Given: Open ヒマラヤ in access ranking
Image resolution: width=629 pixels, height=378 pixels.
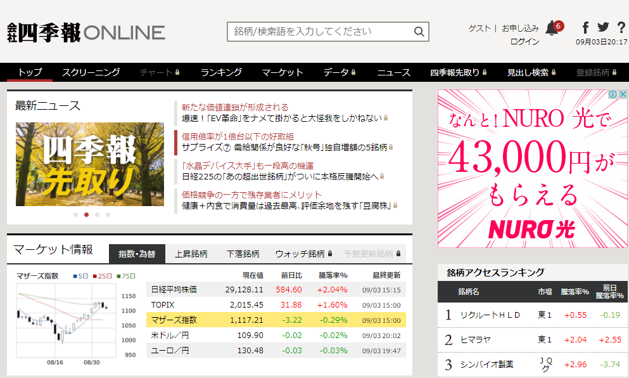Looking at the screenshot, I should (475, 340).
